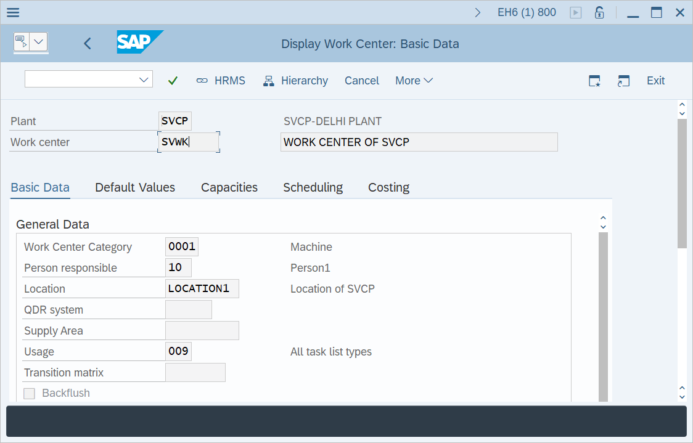
Task: Click the Cancel button
Action: [x=361, y=80]
